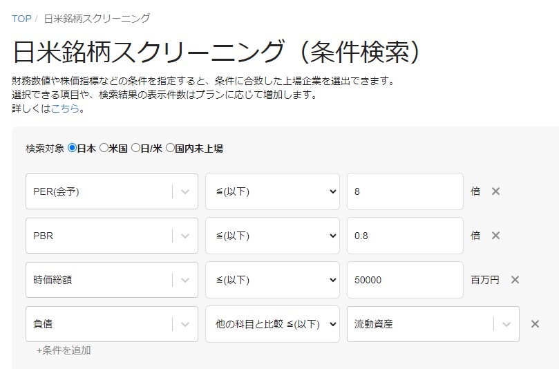Expand the 時価総額 item selector
This screenshot has width=559, height=369.
click(x=111, y=280)
